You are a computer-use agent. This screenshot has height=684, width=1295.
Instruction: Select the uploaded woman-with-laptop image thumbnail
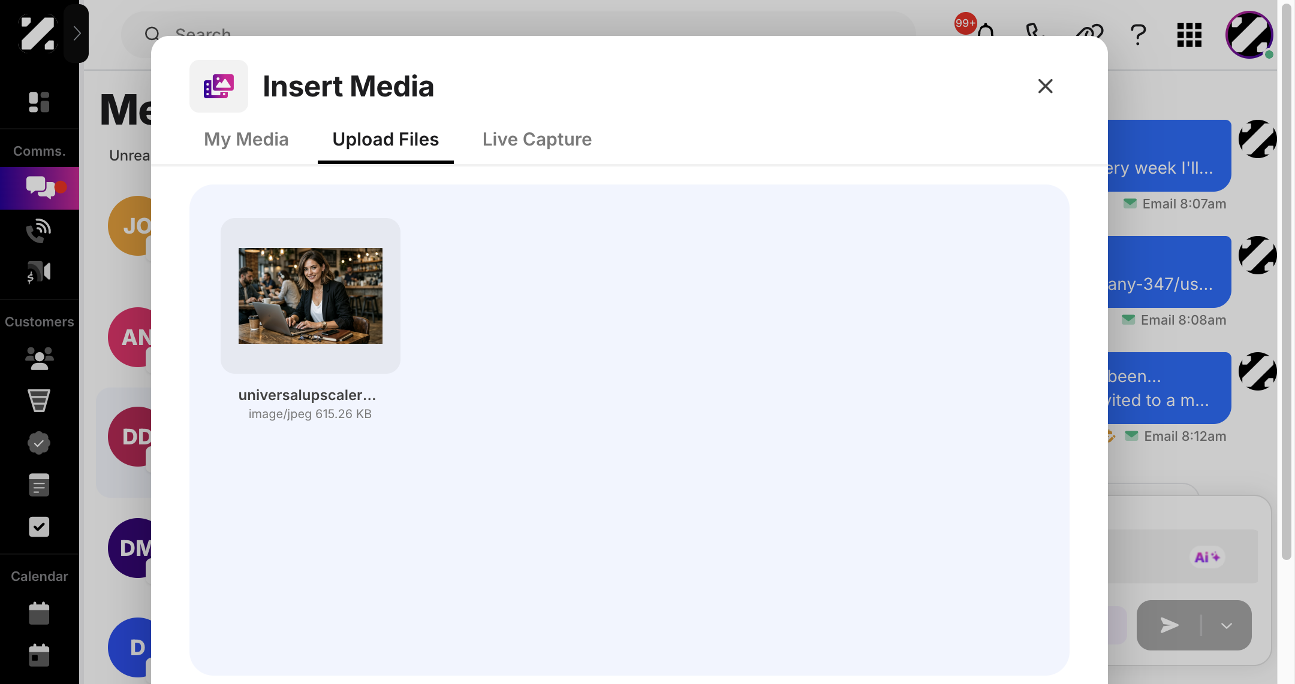[311, 296]
